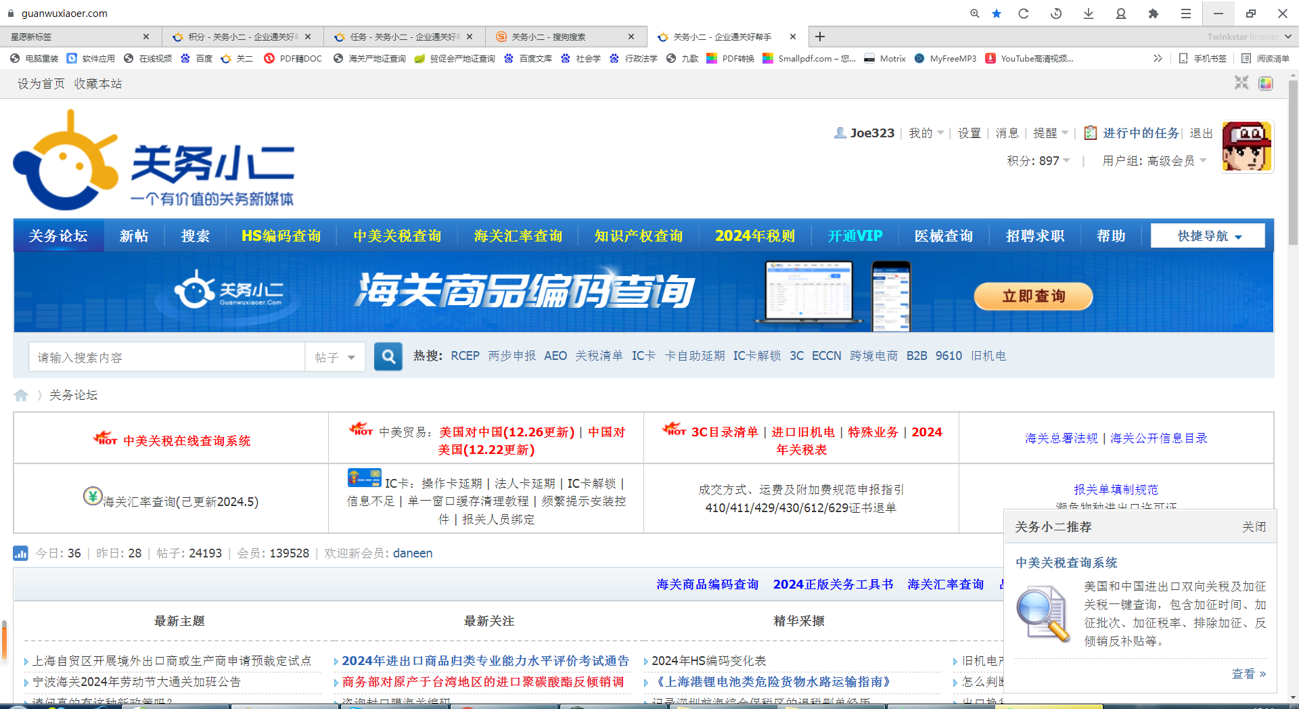Open the 中美关税查询 nav item
Image resolution: width=1299 pixels, height=709 pixels.
(x=397, y=235)
